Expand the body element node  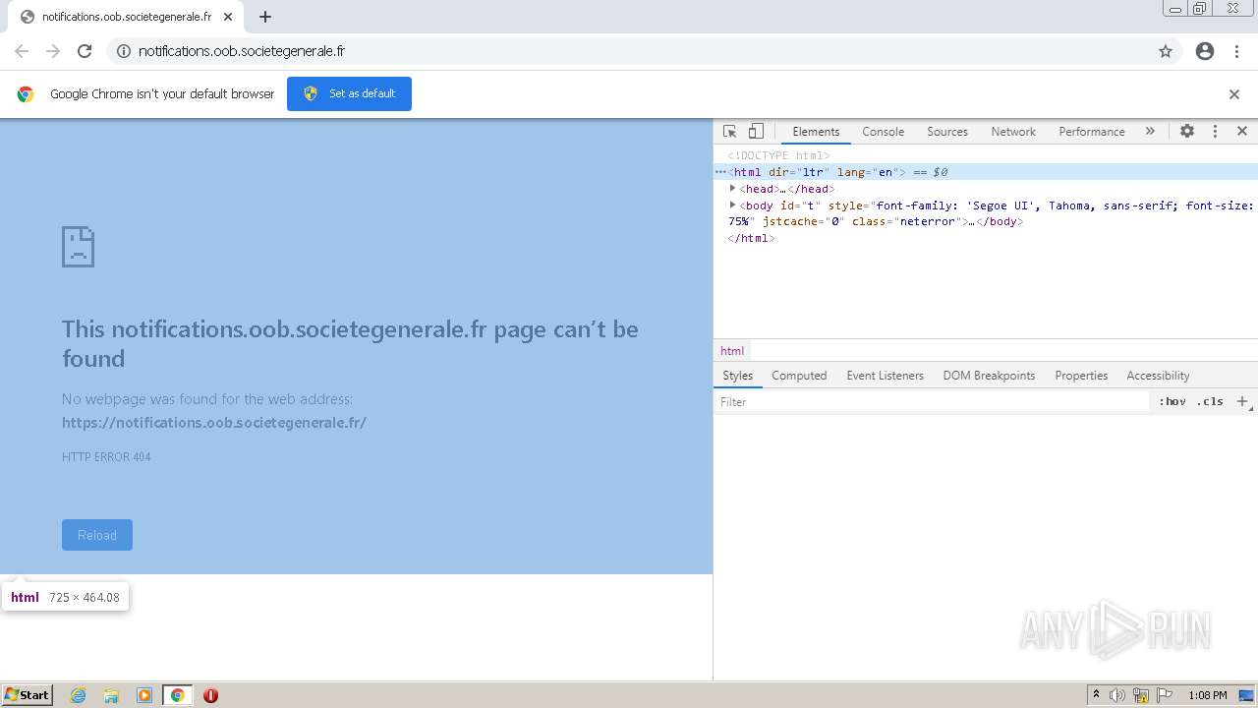[732, 205]
